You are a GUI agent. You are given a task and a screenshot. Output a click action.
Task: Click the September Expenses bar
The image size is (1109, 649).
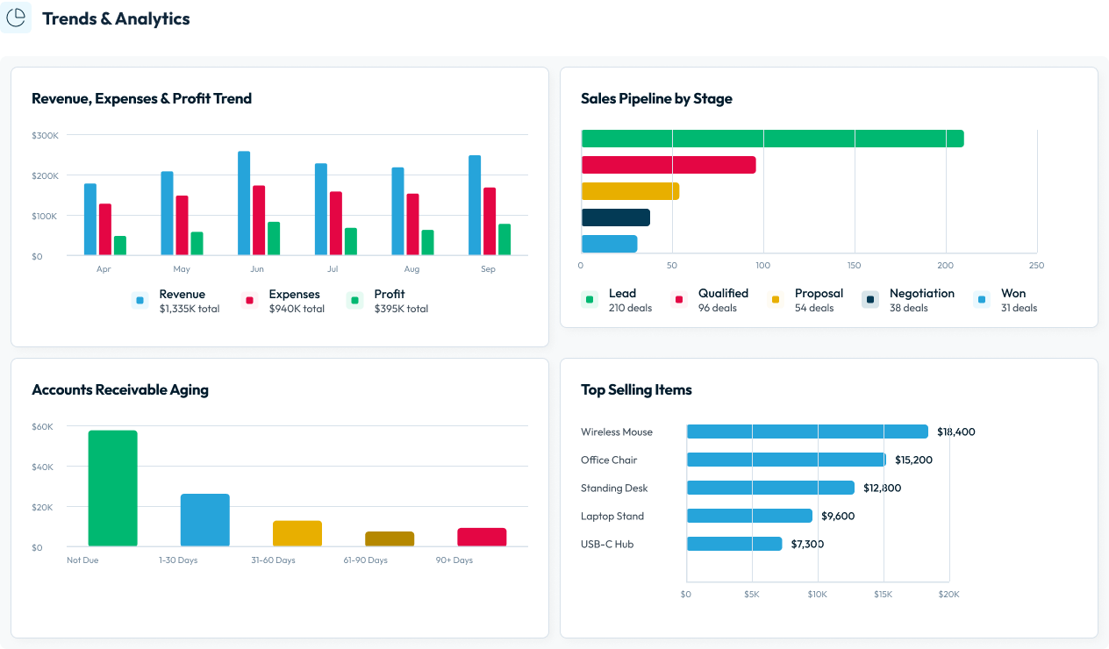[490, 222]
